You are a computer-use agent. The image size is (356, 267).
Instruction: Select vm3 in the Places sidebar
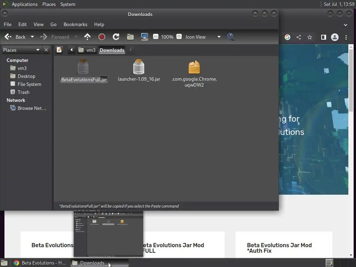coord(22,68)
